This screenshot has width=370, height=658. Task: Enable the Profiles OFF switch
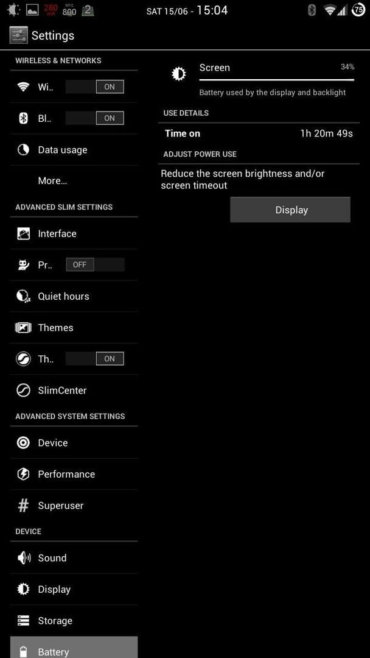(95, 265)
